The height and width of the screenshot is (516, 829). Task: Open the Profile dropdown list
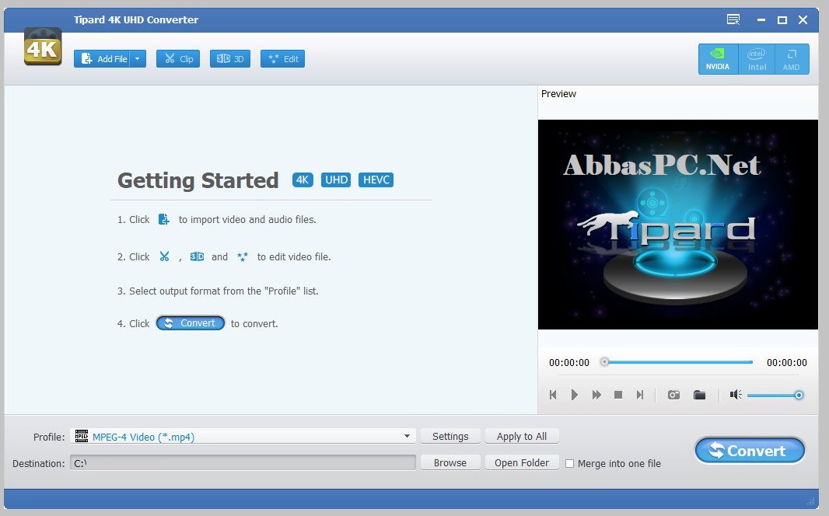tap(407, 436)
